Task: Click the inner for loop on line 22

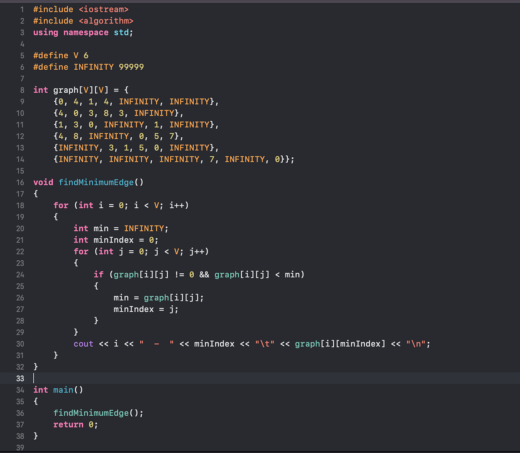Action: [141, 251]
